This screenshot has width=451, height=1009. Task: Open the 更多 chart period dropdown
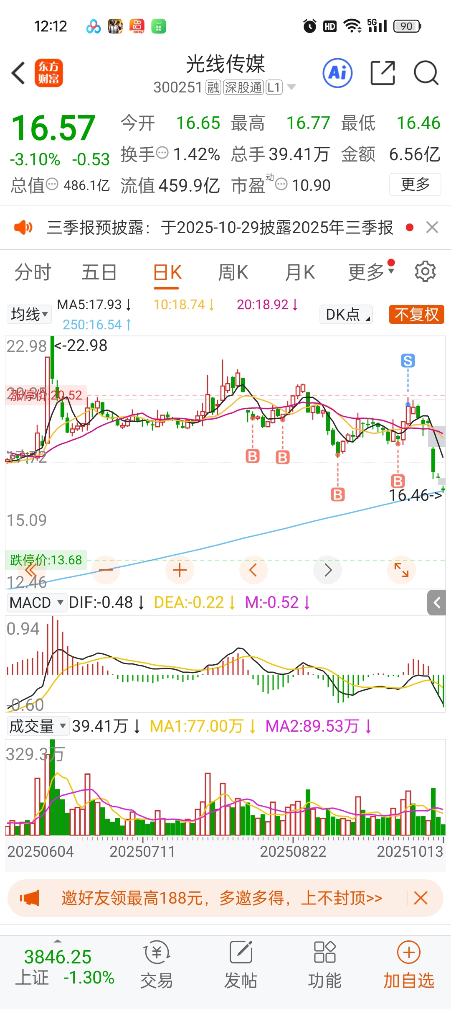[371, 272]
